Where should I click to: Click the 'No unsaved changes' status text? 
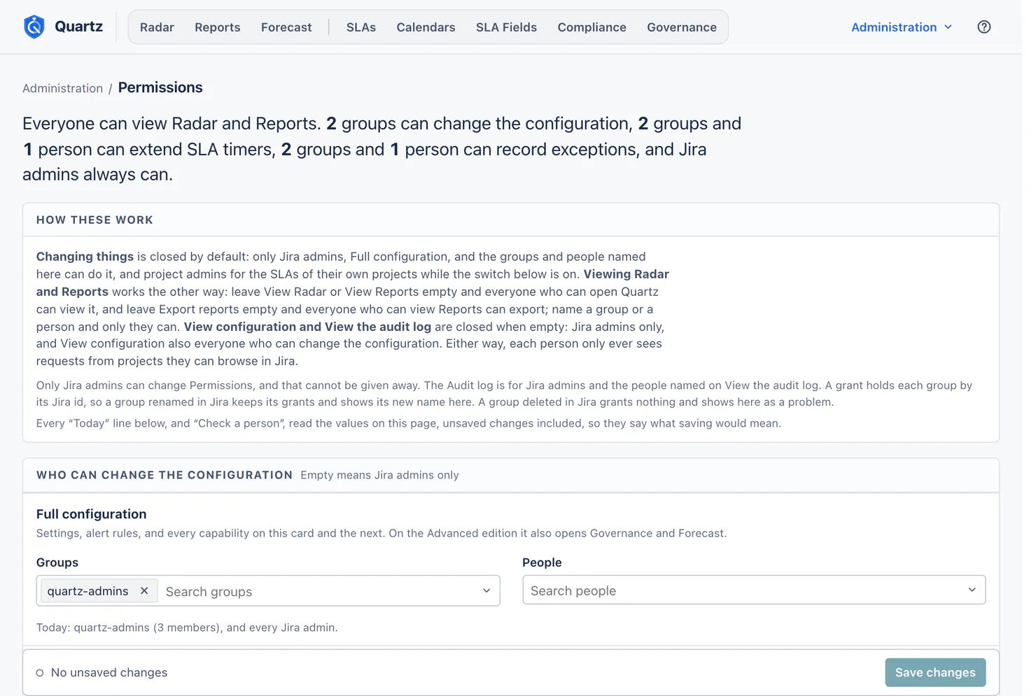(x=109, y=673)
